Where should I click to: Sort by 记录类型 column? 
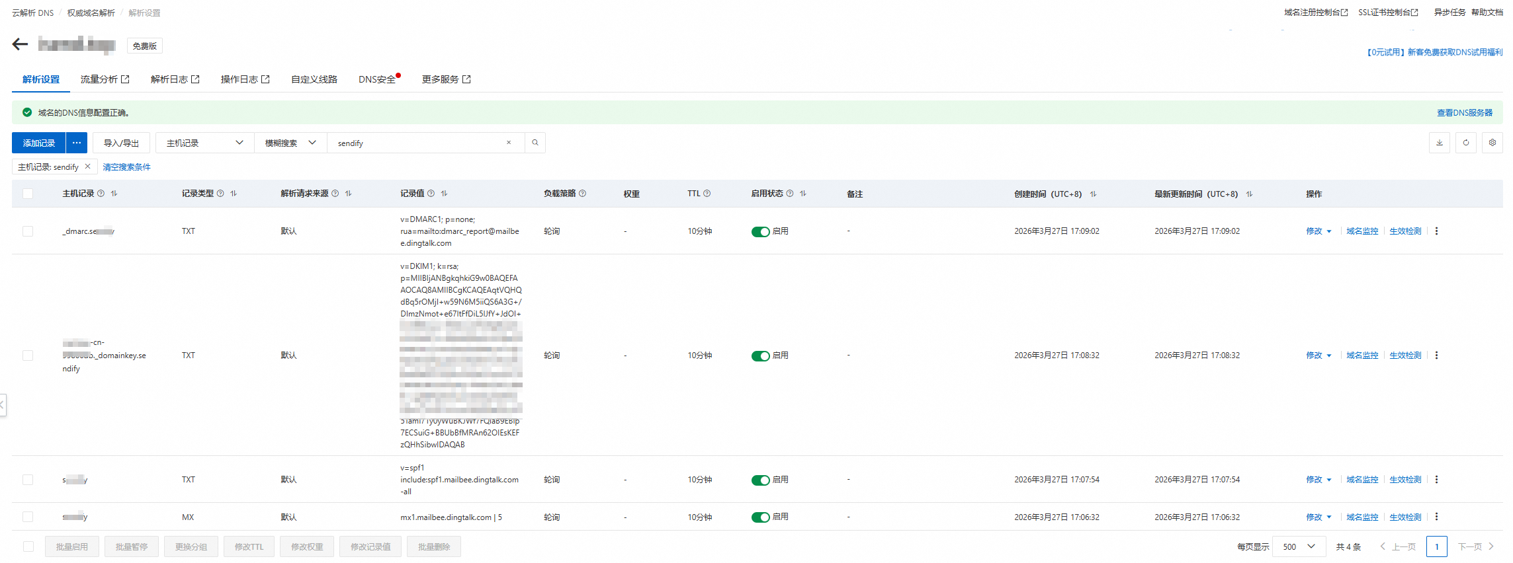click(x=234, y=194)
